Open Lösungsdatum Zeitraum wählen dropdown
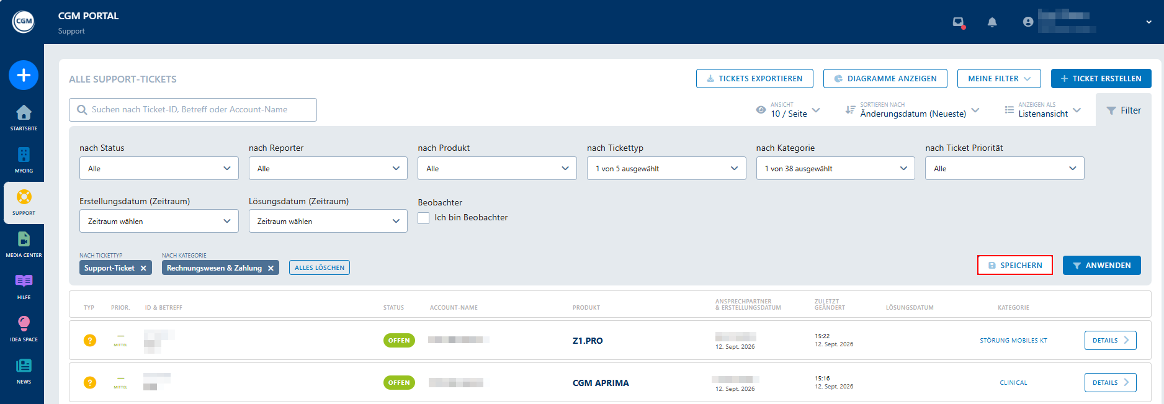1164x404 pixels. tap(328, 221)
